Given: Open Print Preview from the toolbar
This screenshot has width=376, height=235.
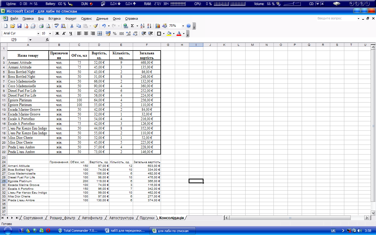Looking at the screenshot, I should (48, 26).
